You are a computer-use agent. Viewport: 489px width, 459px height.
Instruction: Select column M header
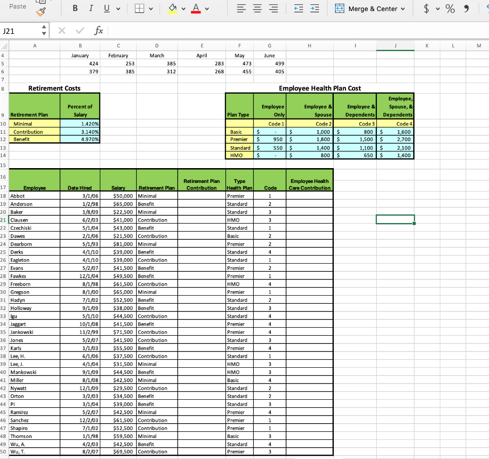coord(478,46)
